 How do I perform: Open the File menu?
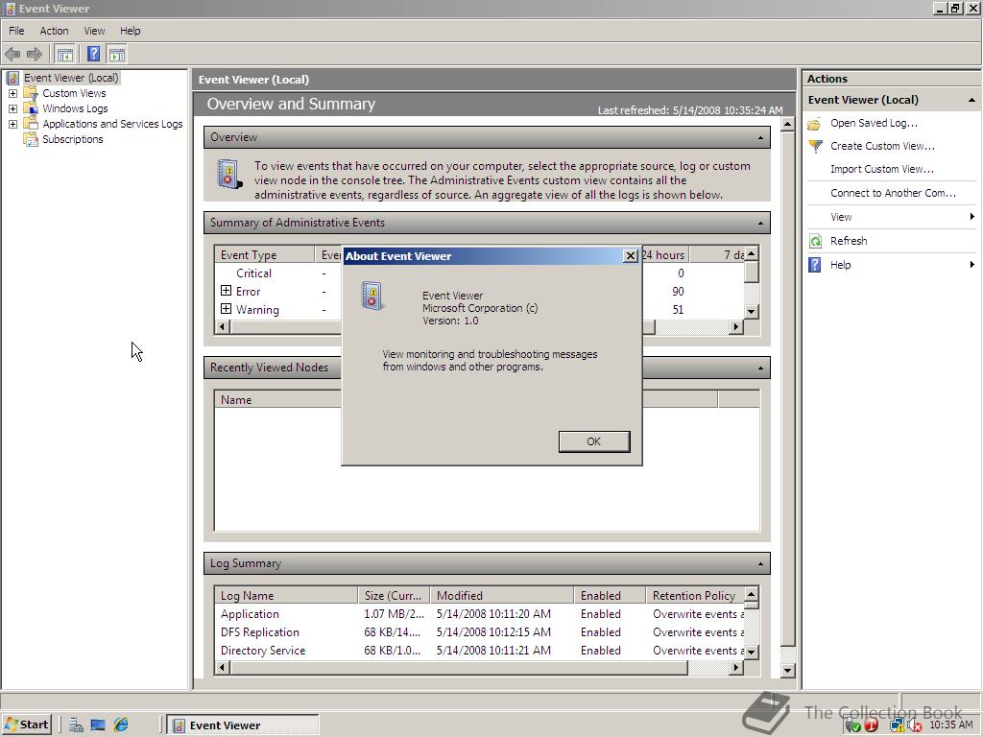pyautogui.click(x=16, y=31)
